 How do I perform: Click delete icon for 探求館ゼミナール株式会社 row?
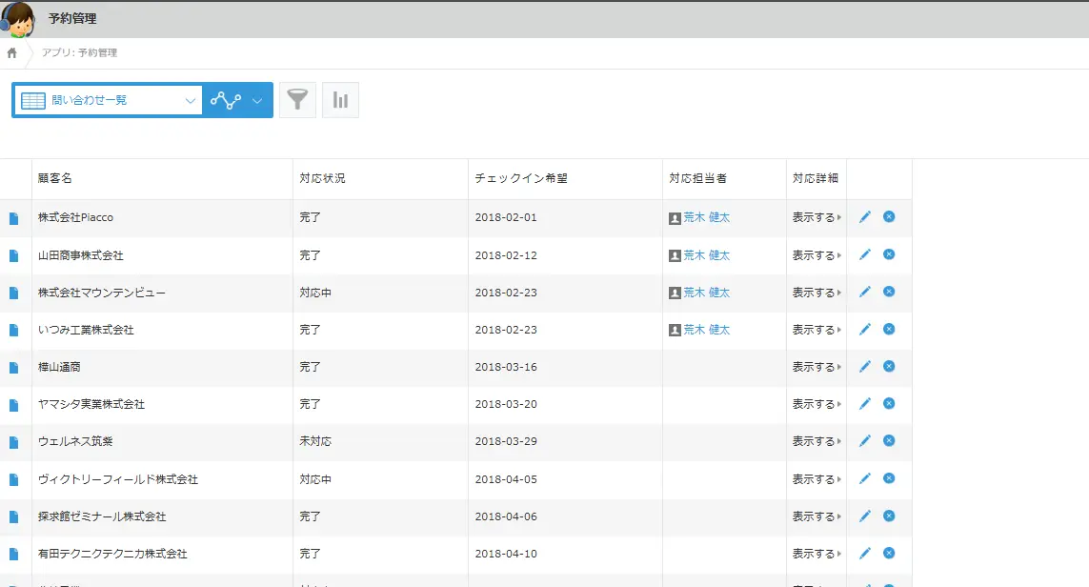coord(889,516)
